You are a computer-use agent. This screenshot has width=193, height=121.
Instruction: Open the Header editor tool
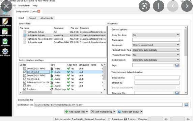[5, 22]
